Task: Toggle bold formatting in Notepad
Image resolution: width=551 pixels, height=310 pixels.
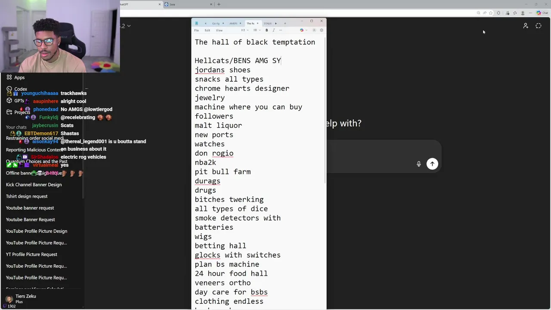Action: [x=267, y=30]
